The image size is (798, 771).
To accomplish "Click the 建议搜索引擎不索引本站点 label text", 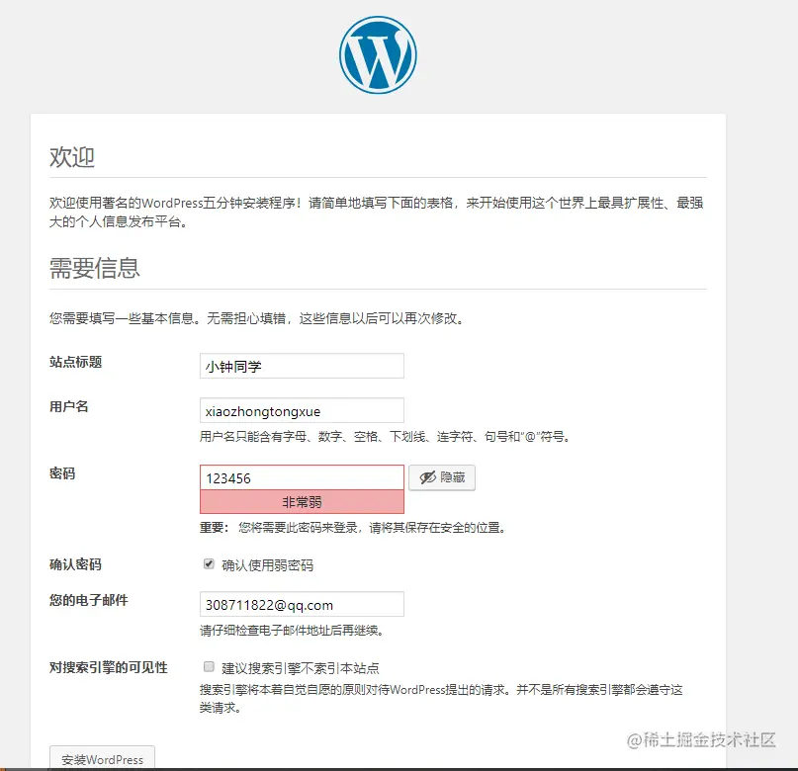I will 301,668.
